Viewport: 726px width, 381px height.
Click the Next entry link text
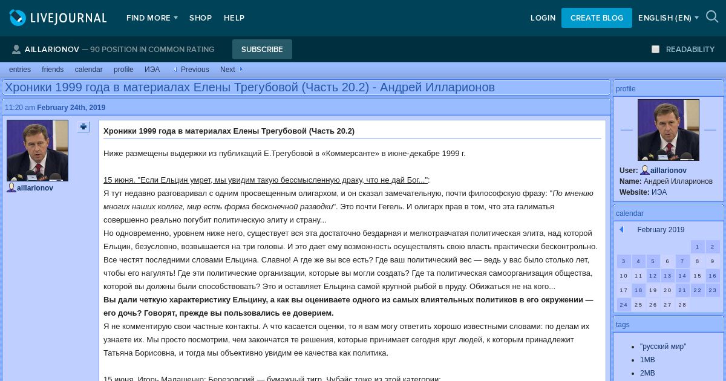(x=227, y=70)
